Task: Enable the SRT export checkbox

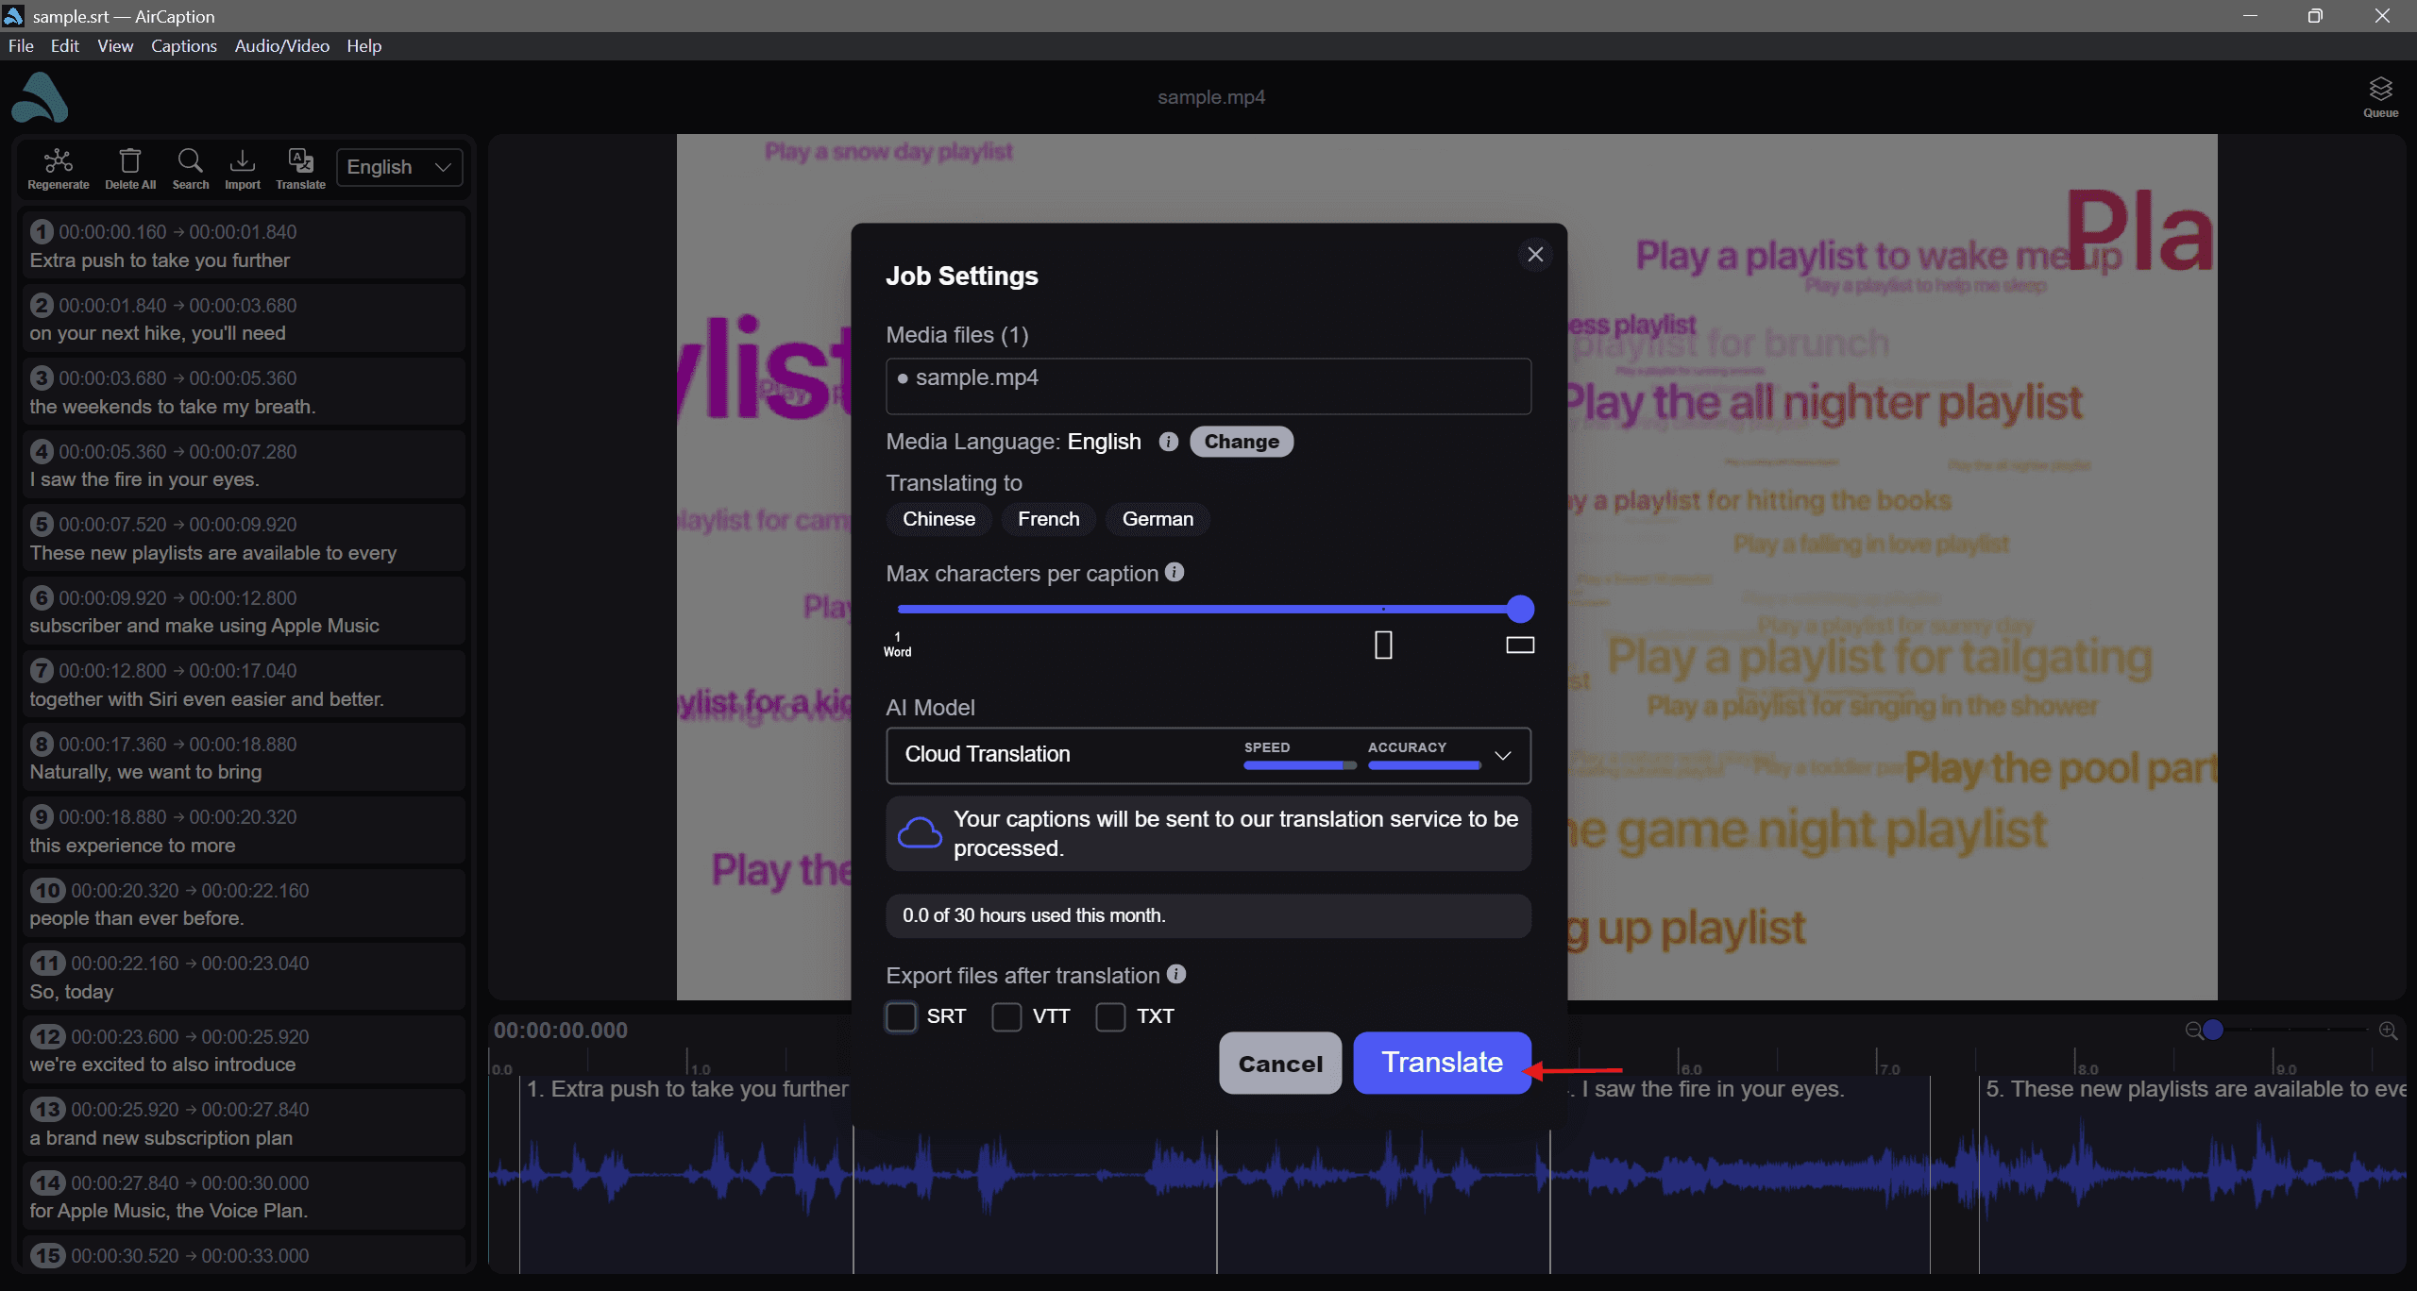Action: click(x=901, y=1016)
